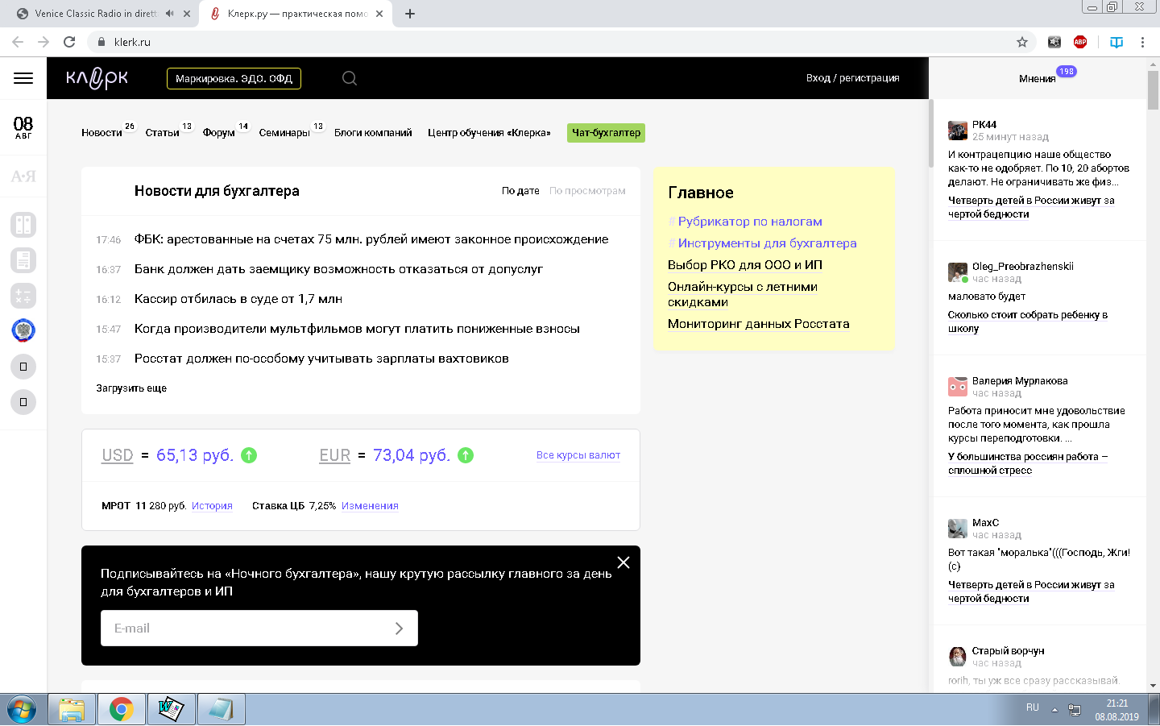Screen dimensions: 1160x726
Task: Close the newsletter subscription banner
Action: [x=623, y=562]
